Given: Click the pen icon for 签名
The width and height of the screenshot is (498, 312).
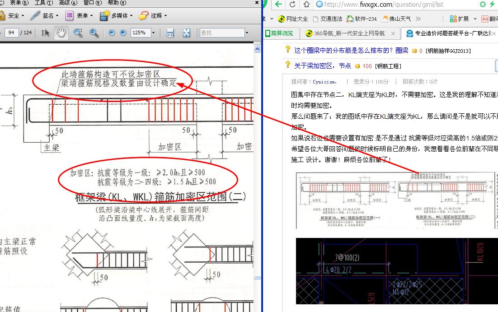Looking at the screenshot, I should [35, 15].
